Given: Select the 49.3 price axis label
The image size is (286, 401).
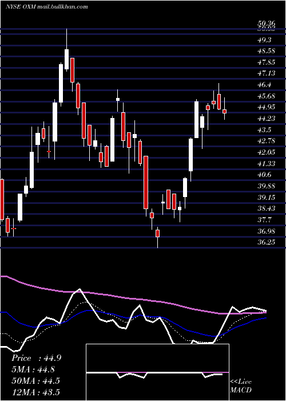Looking at the screenshot, I should click(x=264, y=40).
